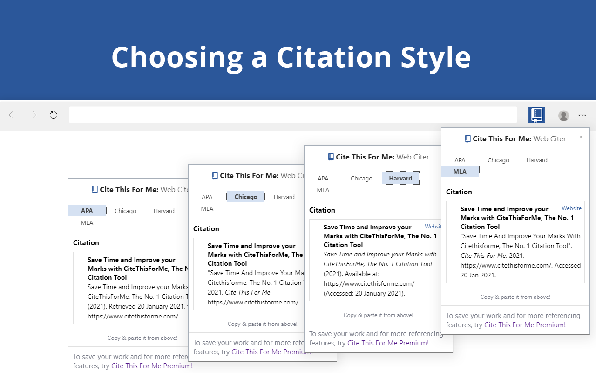Open the Cite This For Me extension icon
This screenshot has height=373, width=596.
click(536, 115)
